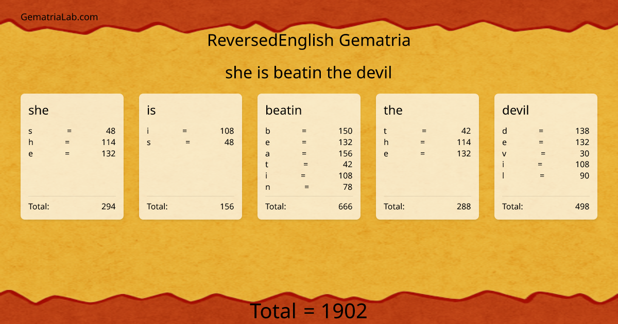Select the phrase 'she is beatin the devil'
The height and width of the screenshot is (324, 618).
[308, 73]
